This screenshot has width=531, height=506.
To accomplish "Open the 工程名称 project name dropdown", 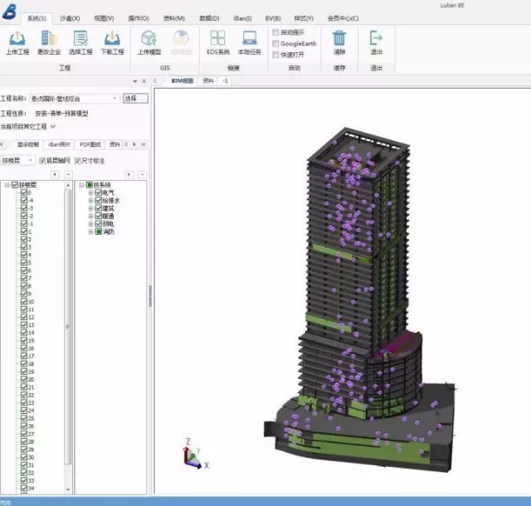I will click(x=114, y=98).
